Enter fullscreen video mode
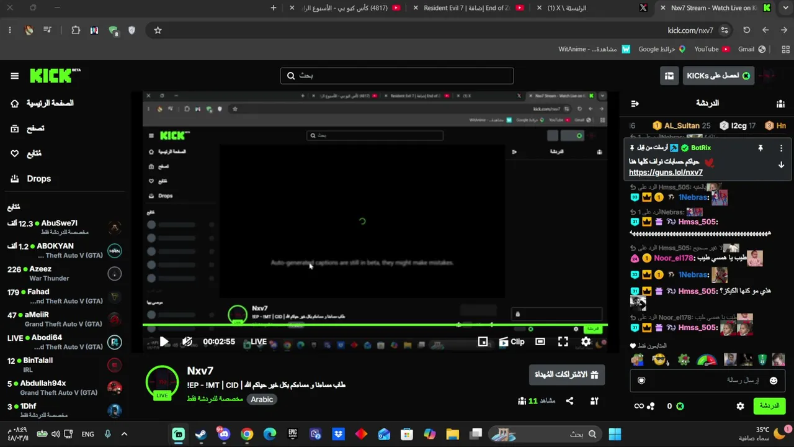 click(563, 341)
